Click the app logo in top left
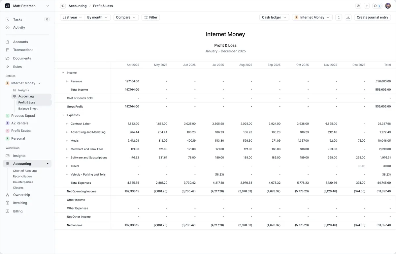 coord(8,6)
